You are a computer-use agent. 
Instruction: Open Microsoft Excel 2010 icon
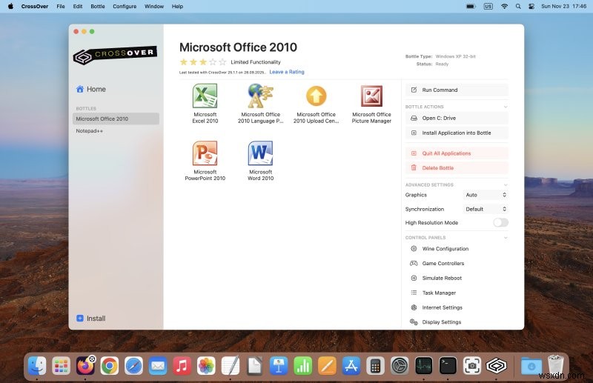point(205,96)
